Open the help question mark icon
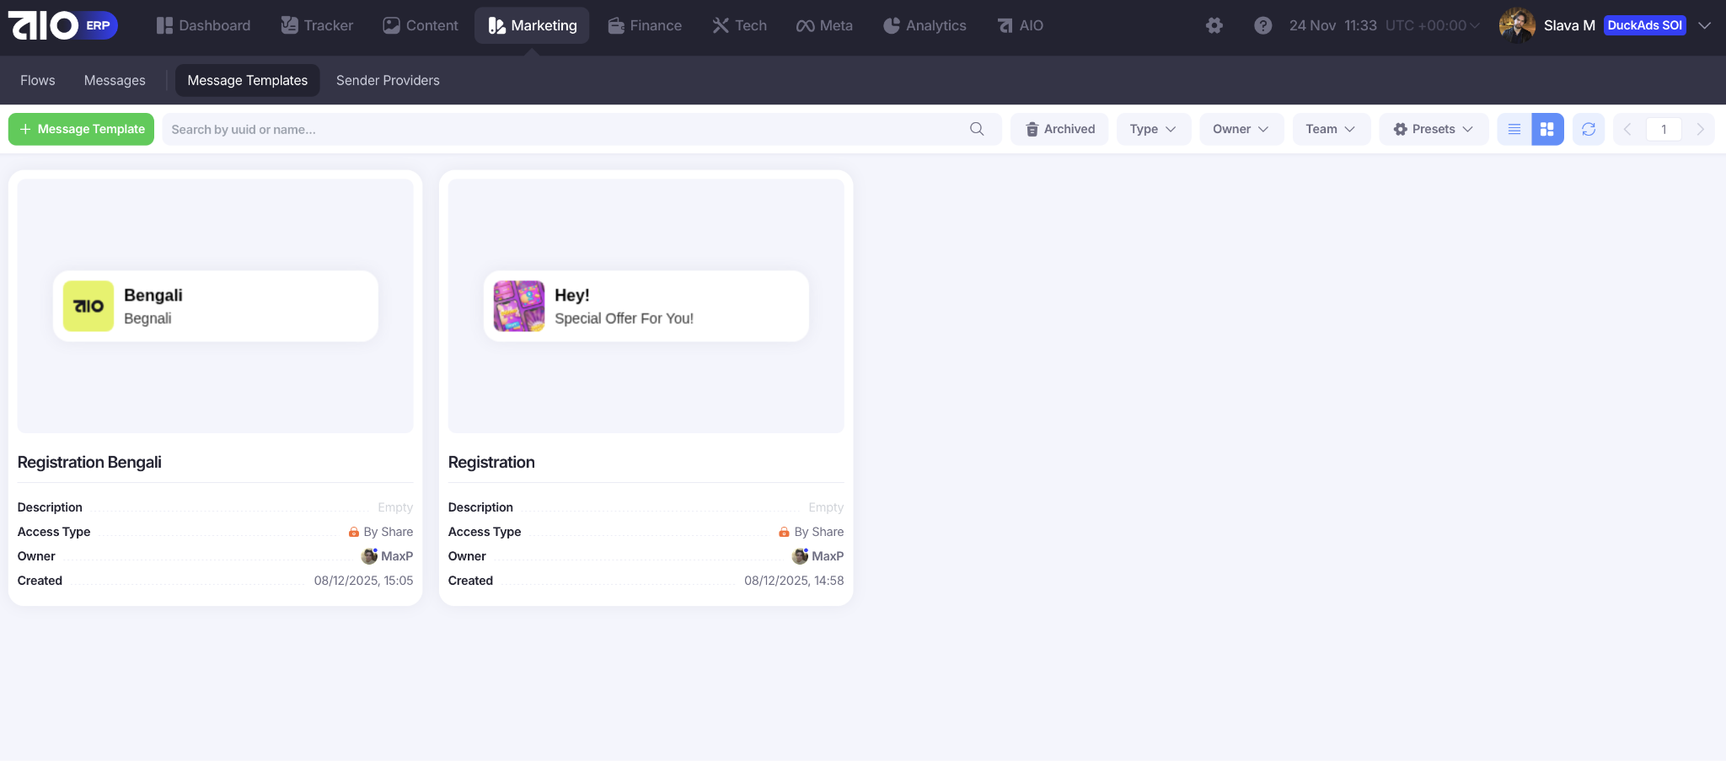1726x761 pixels. (1262, 25)
